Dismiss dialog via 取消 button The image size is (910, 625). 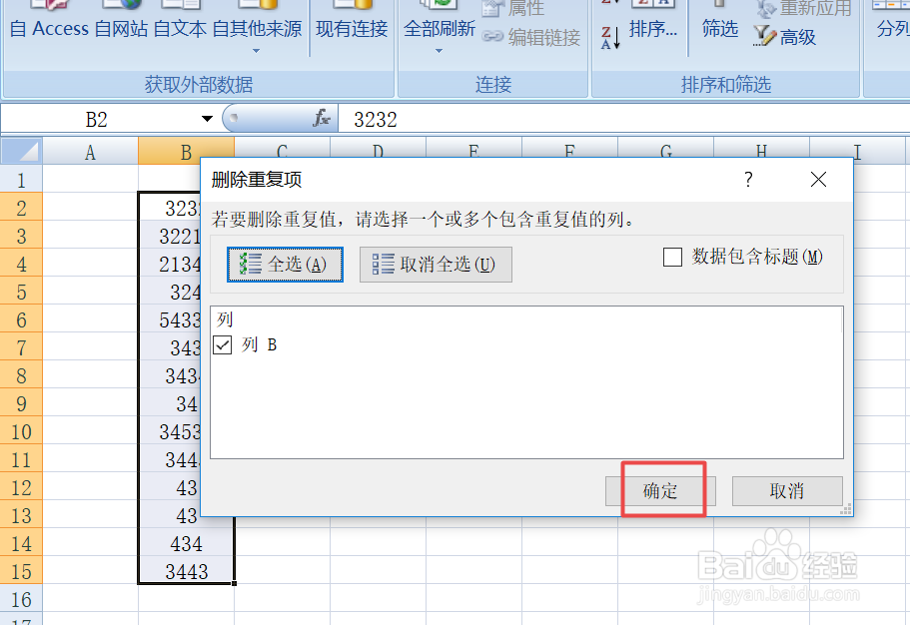click(786, 490)
